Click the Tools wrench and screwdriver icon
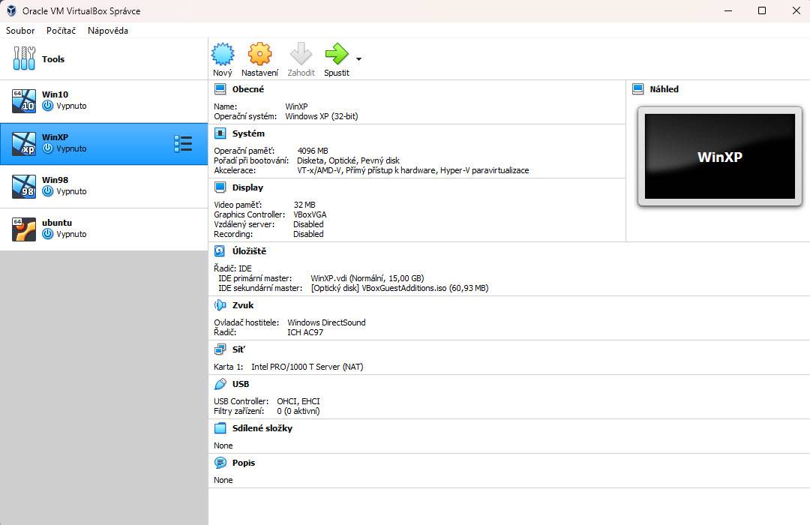 pos(24,58)
